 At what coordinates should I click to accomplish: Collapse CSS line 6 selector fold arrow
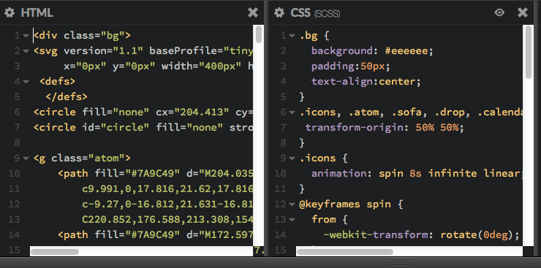click(292, 112)
